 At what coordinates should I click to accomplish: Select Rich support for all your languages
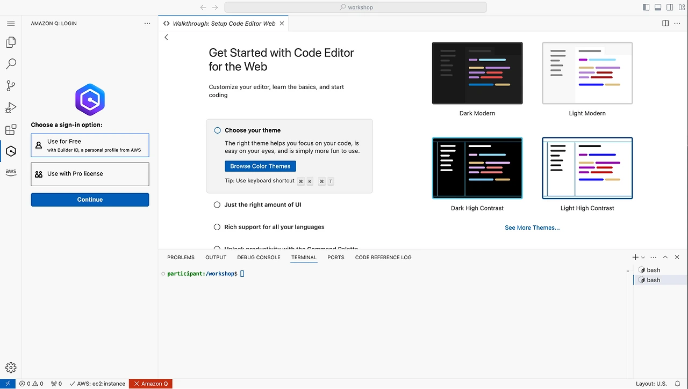pos(217,226)
